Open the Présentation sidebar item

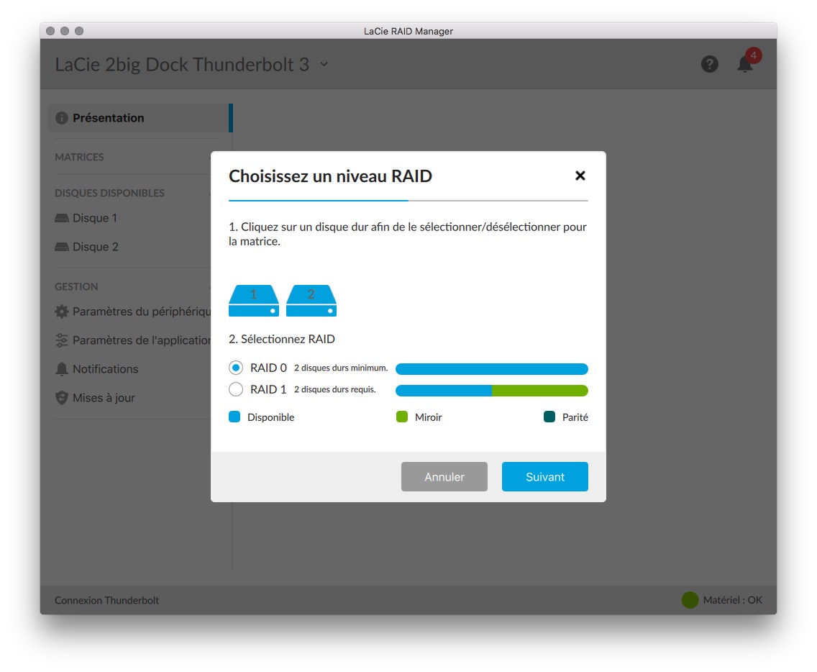[x=140, y=118]
